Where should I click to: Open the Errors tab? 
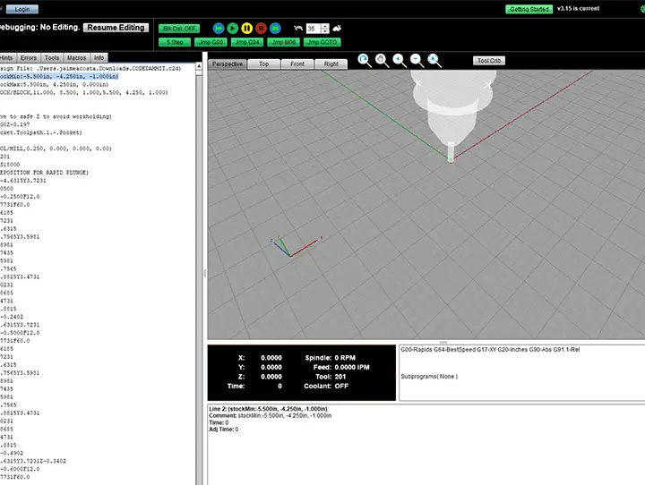tap(29, 58)
